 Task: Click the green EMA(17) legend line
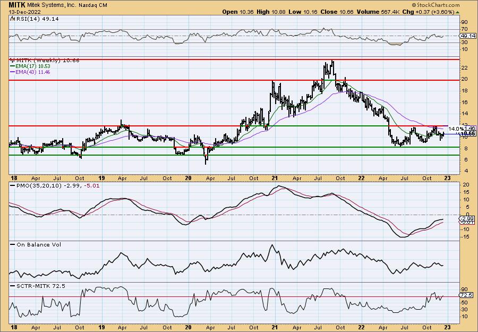tap(12, 66)
